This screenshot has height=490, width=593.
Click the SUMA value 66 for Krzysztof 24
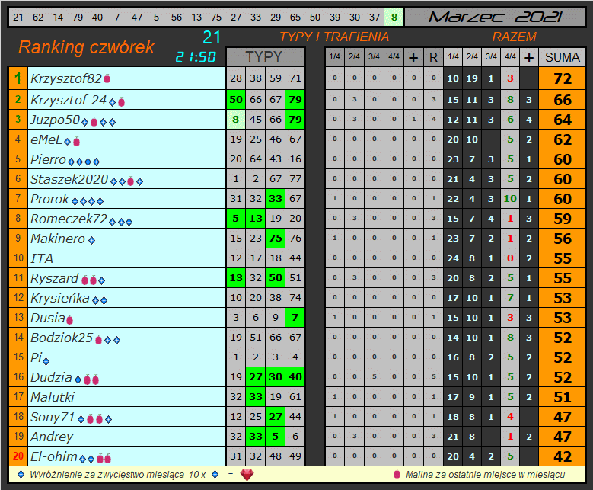562,100
